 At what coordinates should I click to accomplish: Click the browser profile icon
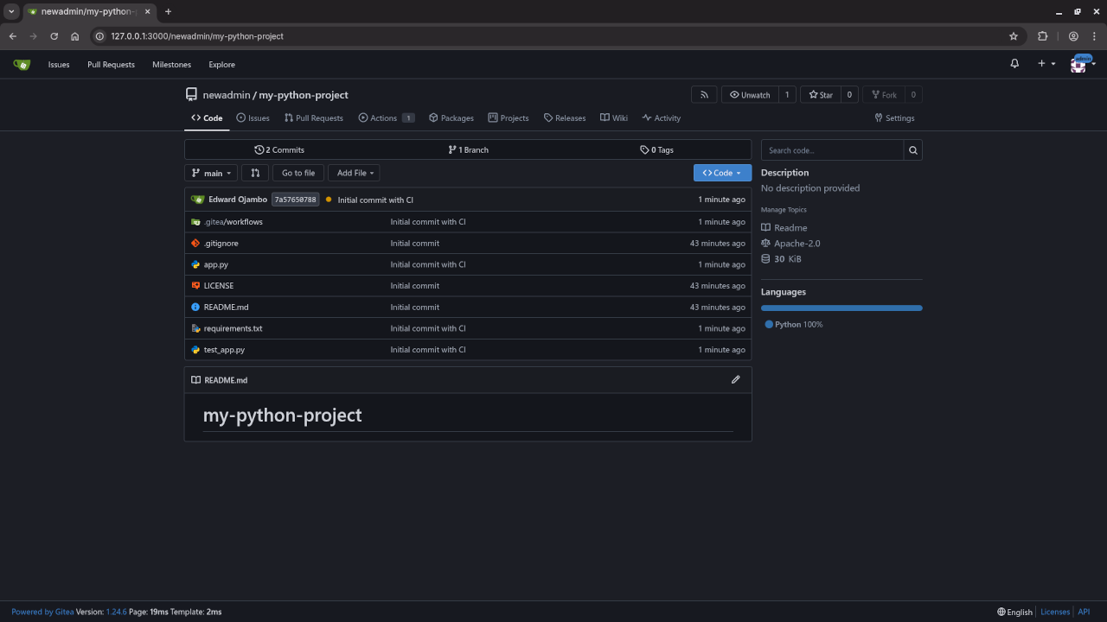[x=1073, y=36]
